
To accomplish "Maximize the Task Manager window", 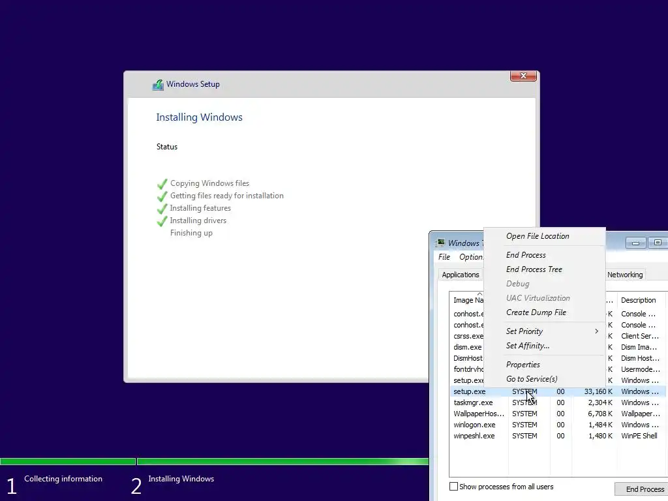I will click(658, 243).
